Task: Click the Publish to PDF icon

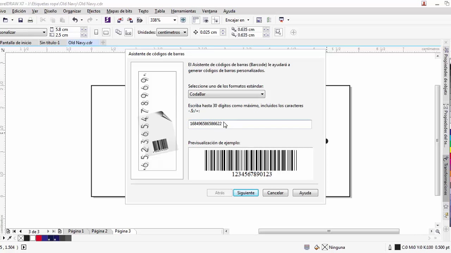Action: (x=140, y=20)
